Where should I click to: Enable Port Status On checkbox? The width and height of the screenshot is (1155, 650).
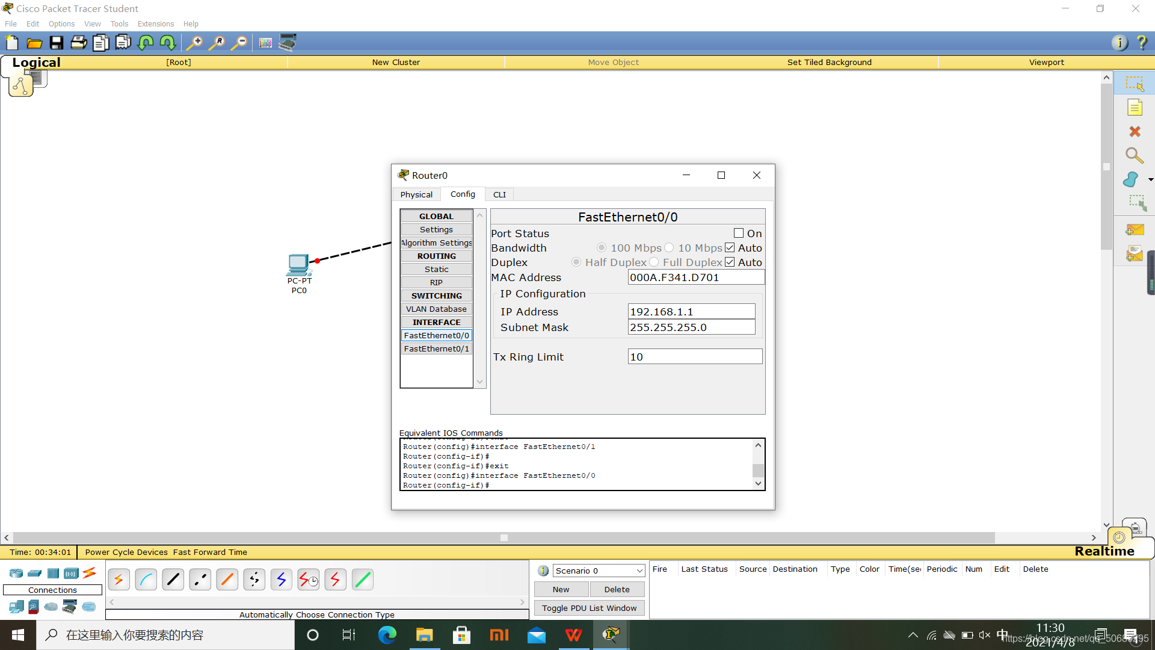pos(739,234)
